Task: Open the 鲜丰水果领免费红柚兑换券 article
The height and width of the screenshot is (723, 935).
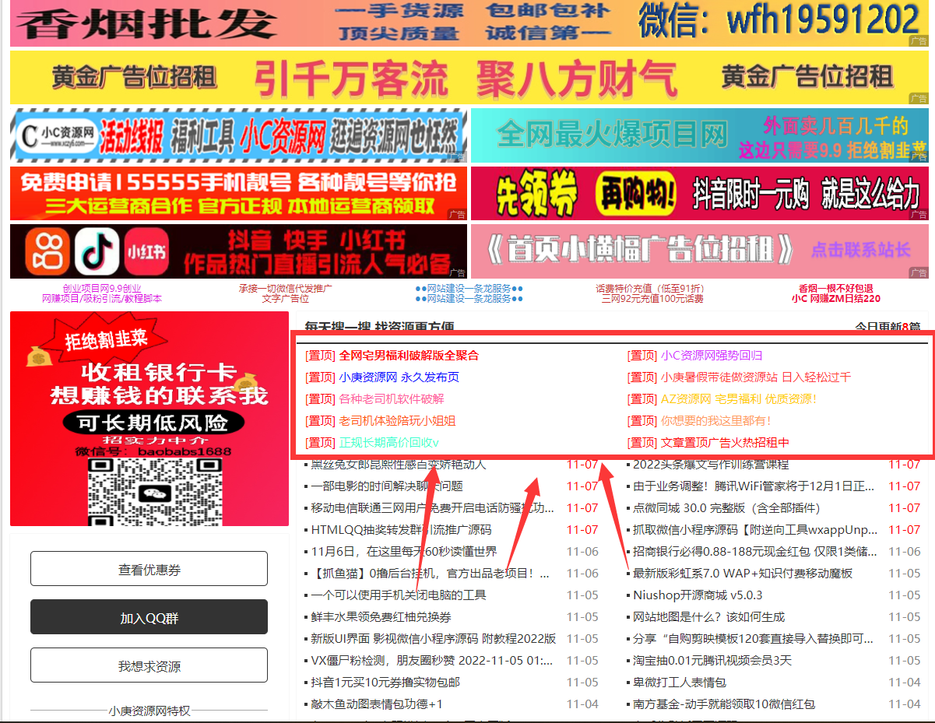Action: tap(381, 617)
